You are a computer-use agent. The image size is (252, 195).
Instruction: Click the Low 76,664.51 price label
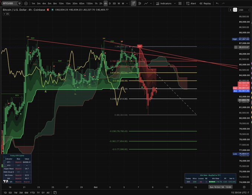(241, 154)
